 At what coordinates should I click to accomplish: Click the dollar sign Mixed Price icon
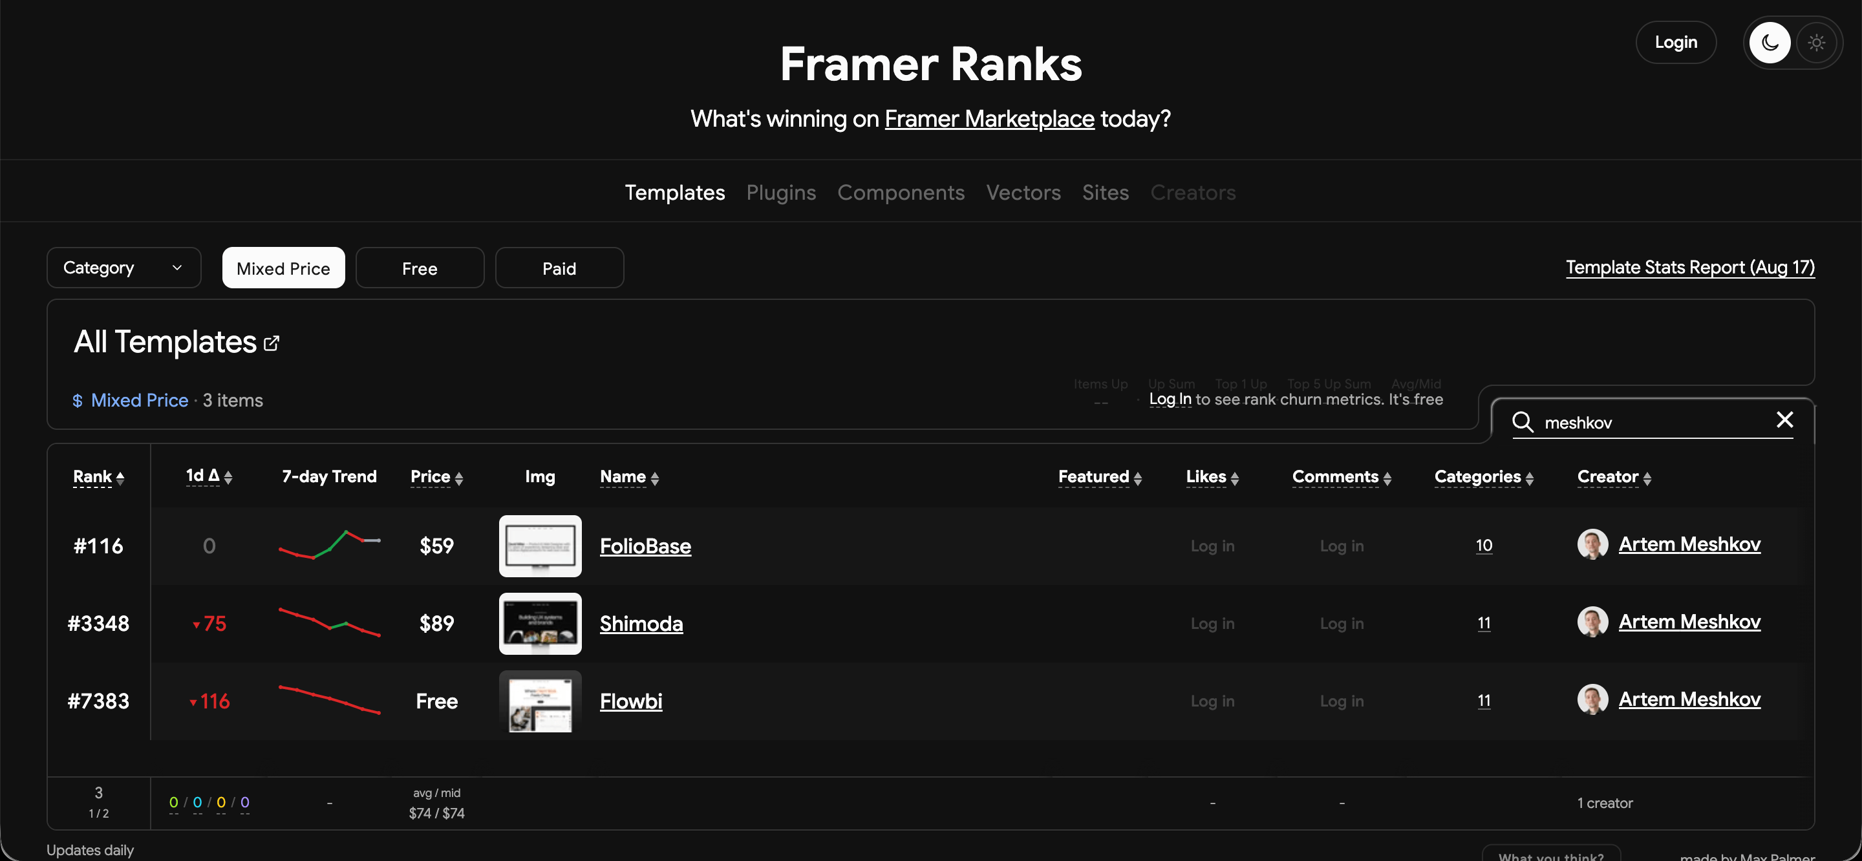(78, 401)
